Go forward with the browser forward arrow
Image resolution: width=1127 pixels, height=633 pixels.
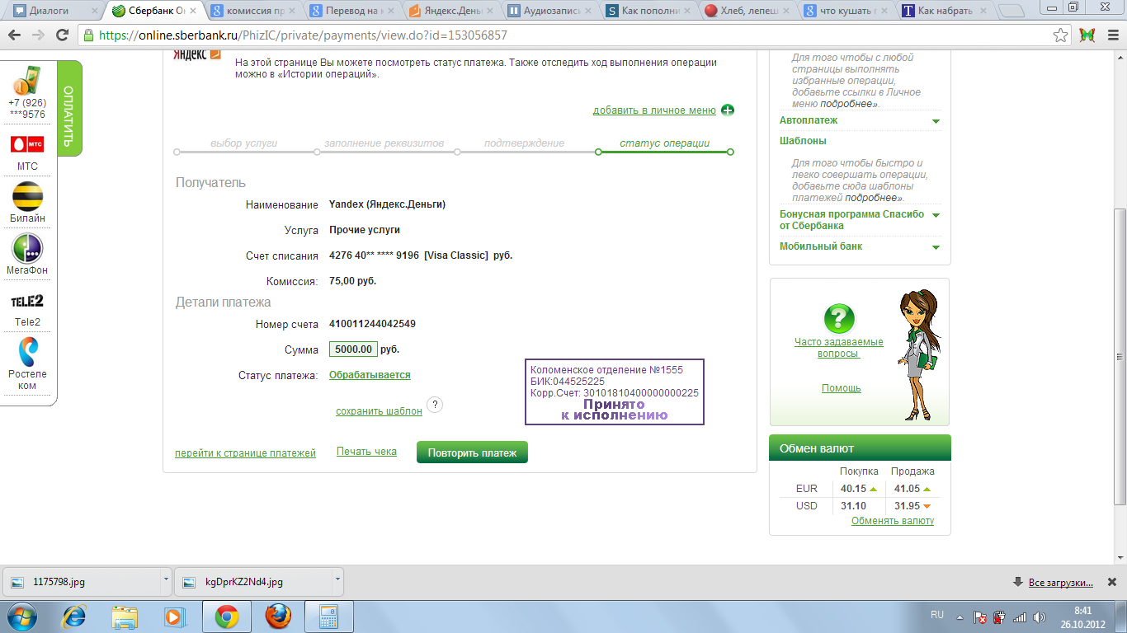click(38, 35)
